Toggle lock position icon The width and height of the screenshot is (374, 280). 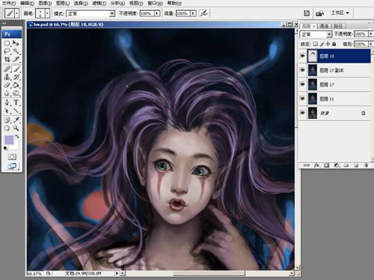[328, 44]
